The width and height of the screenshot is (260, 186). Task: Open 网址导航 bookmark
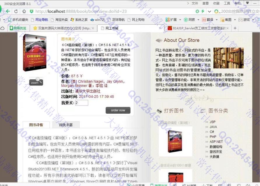pos(40,20)
